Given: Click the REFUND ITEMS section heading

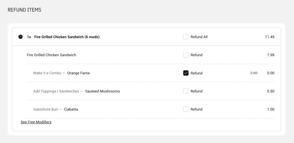Looking at the screenshot, I should (24, 10).
